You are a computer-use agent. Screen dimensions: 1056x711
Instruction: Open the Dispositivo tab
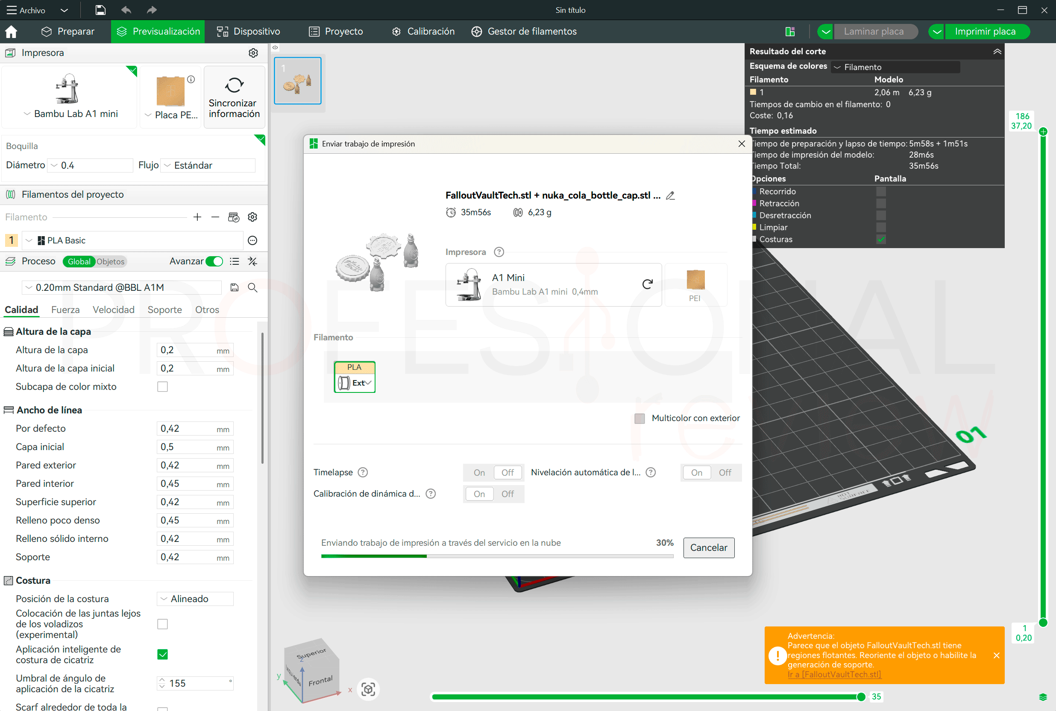(x=248, y=32)
